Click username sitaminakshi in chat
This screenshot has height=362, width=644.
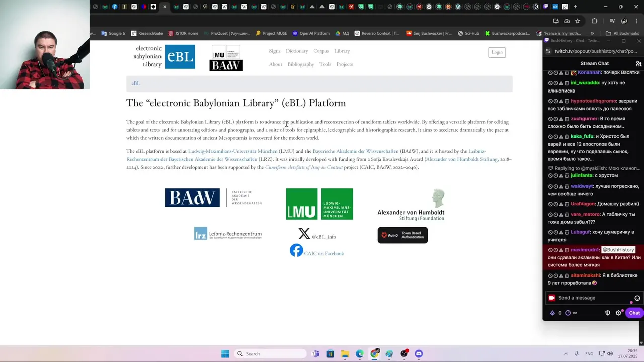586,275
